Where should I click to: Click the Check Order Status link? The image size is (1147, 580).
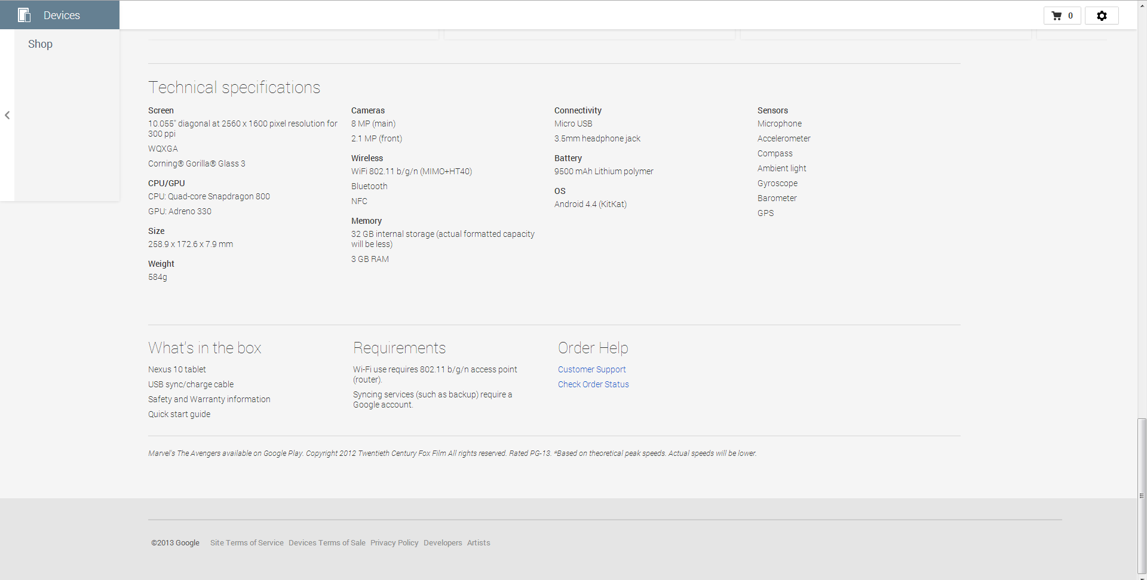[x=593, y=384]
